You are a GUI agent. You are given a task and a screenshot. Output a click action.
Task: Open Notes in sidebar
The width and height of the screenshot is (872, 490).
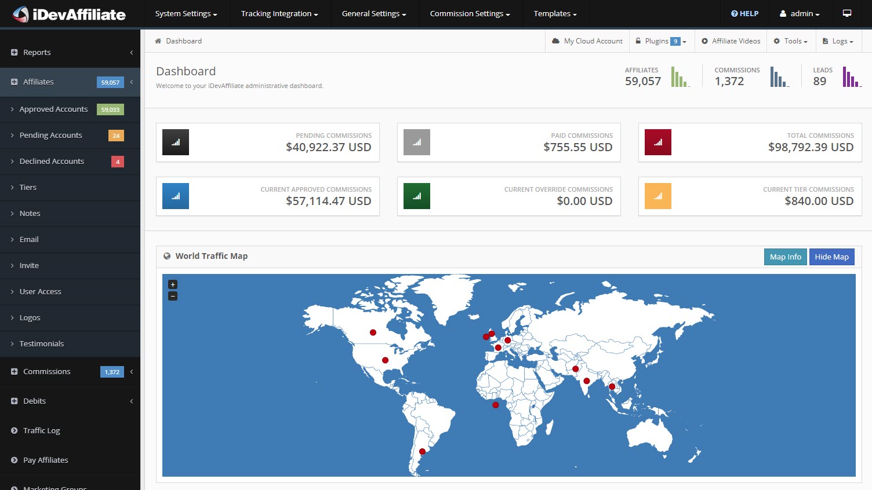pos(70,214)
